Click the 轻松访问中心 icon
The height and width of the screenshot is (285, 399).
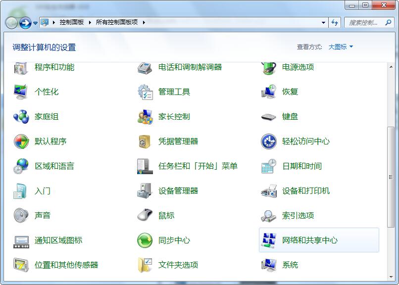pyautogui.click(x=268, y=142)
